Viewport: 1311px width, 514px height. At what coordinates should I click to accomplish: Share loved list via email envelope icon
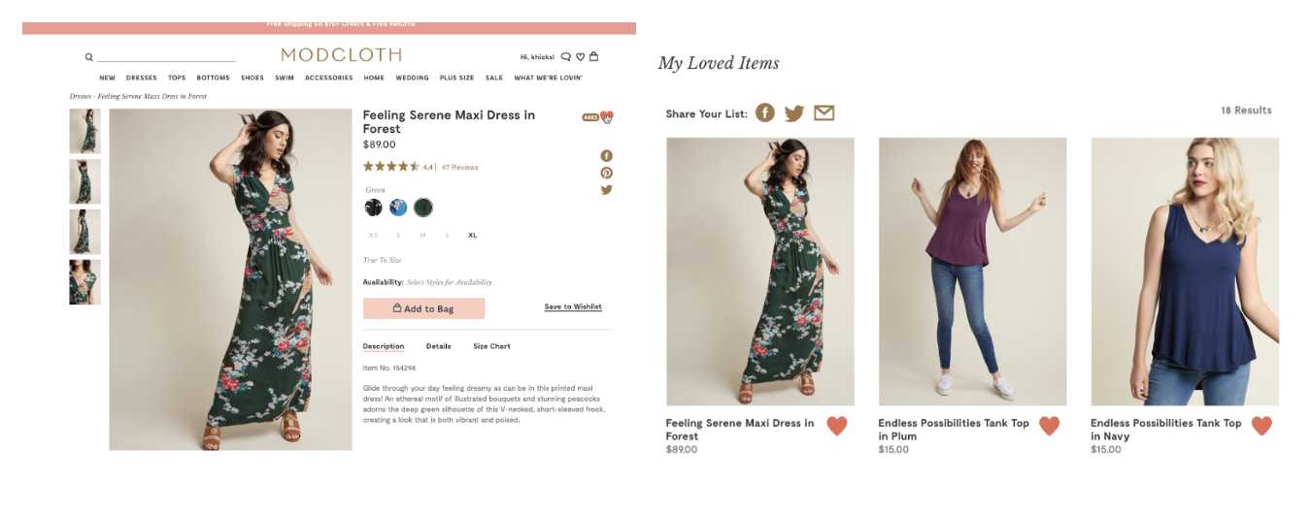tap(824, 113)
